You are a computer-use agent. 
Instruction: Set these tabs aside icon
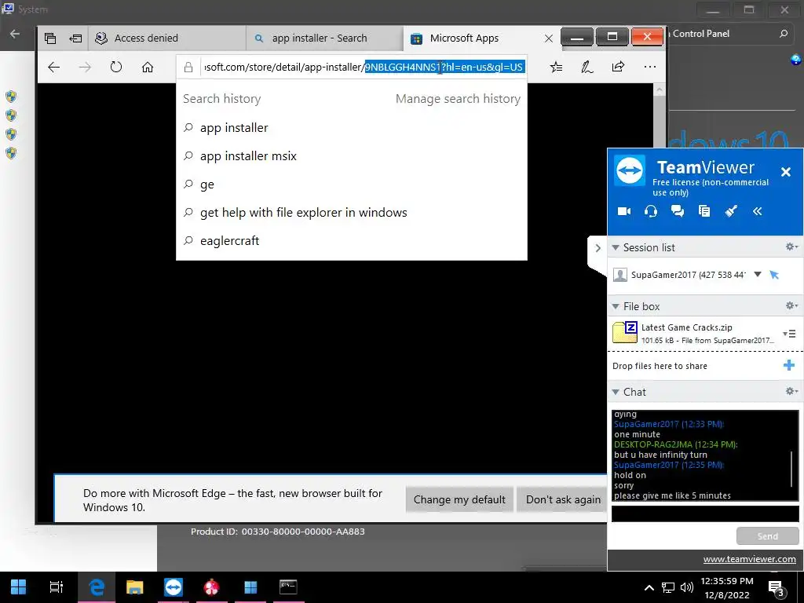coord(76,38)
